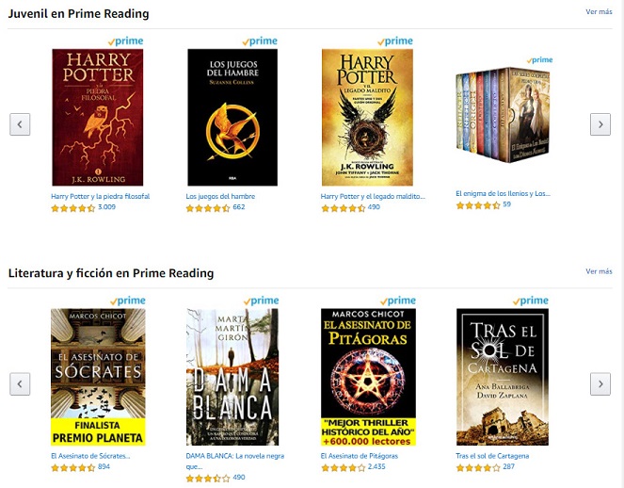Image resolution: width=624 pixels, height=488 pixels.
Task: Open the Dama Blanca book cover
Action: (x=232, y=377)
